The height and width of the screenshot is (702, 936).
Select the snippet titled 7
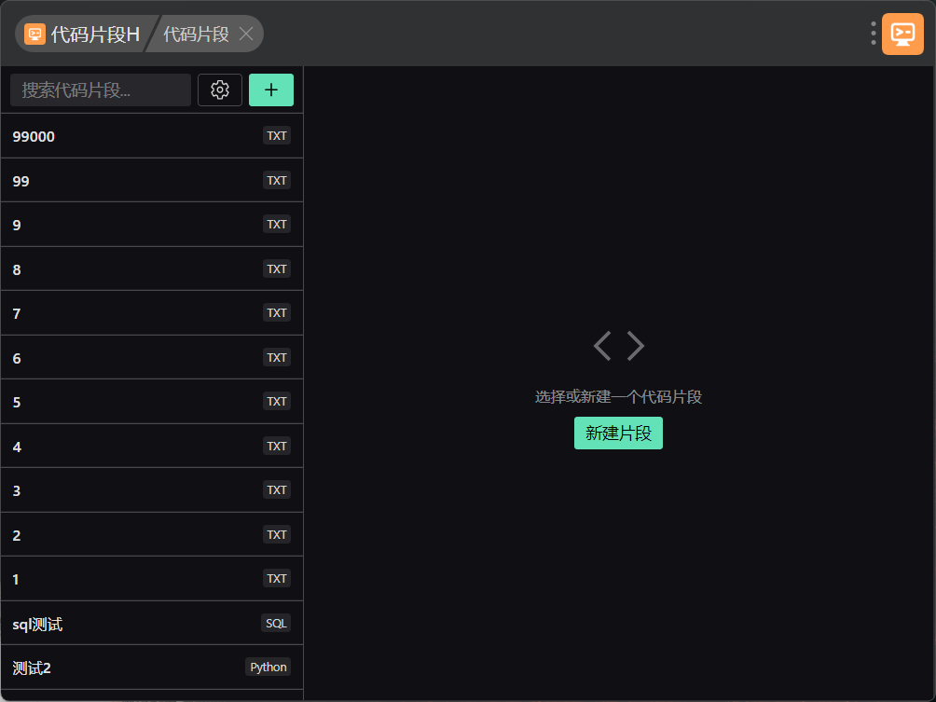pos(152,313)
